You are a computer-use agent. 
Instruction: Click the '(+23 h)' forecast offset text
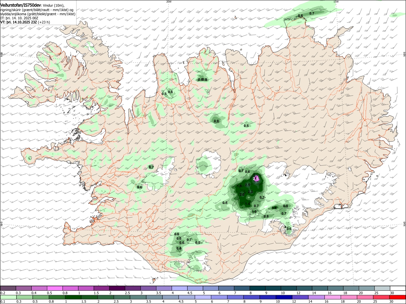[44, 22]
